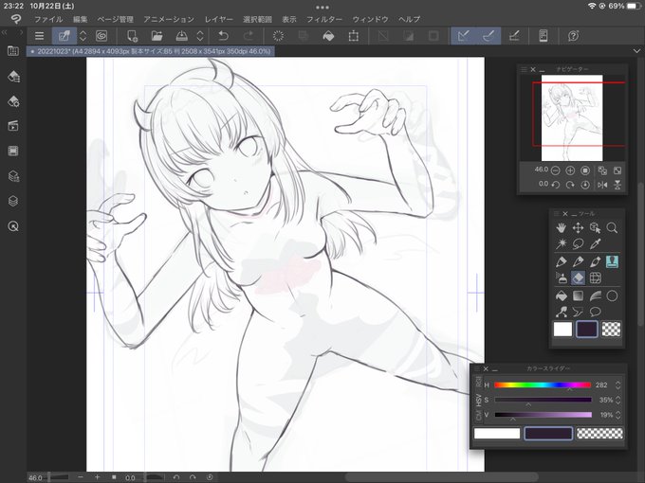The width and height of the screenshot is (645, 483).
Task: Open the Tool panel menu
Action: 556,214
